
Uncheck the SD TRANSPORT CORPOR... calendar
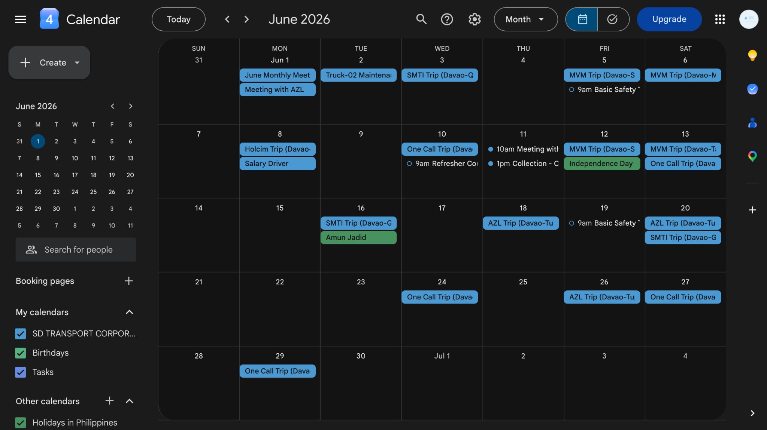(x=21, y=333)
